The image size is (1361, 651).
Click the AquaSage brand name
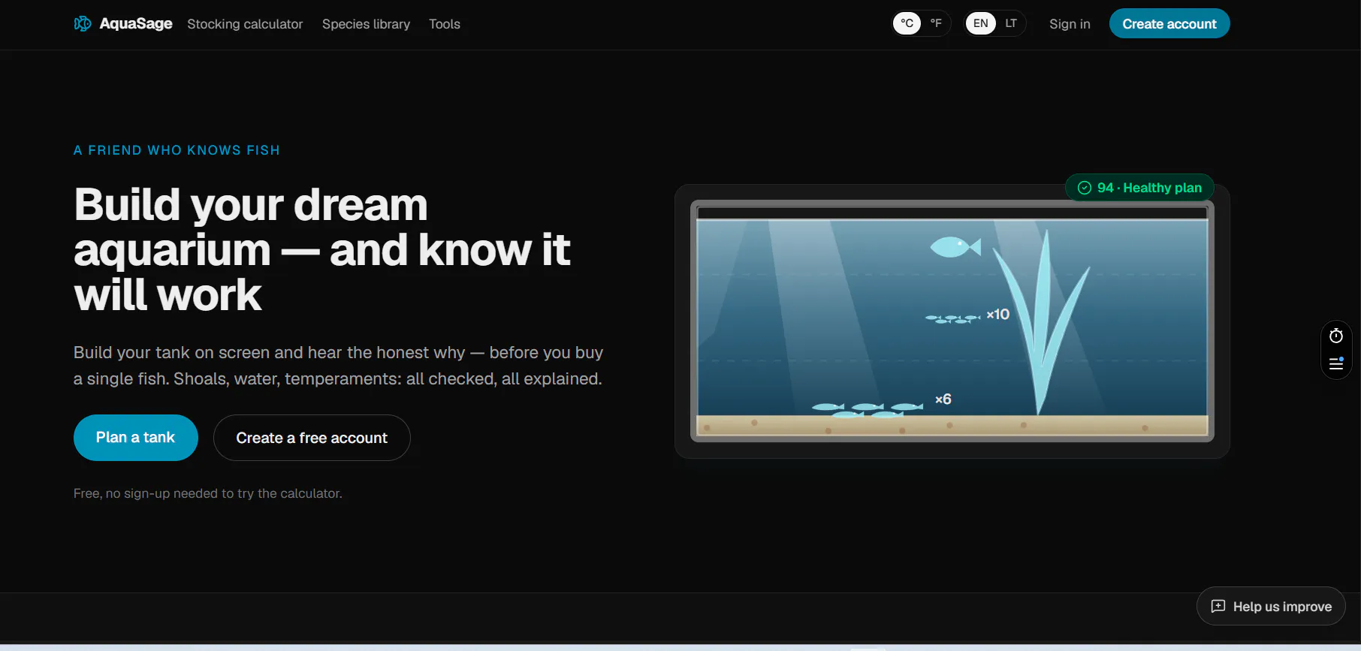click(x=136, y=24)
